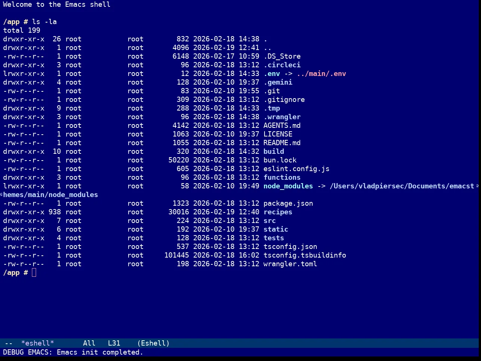Click the line continuation arrow at right edge

tap(477, 186)
